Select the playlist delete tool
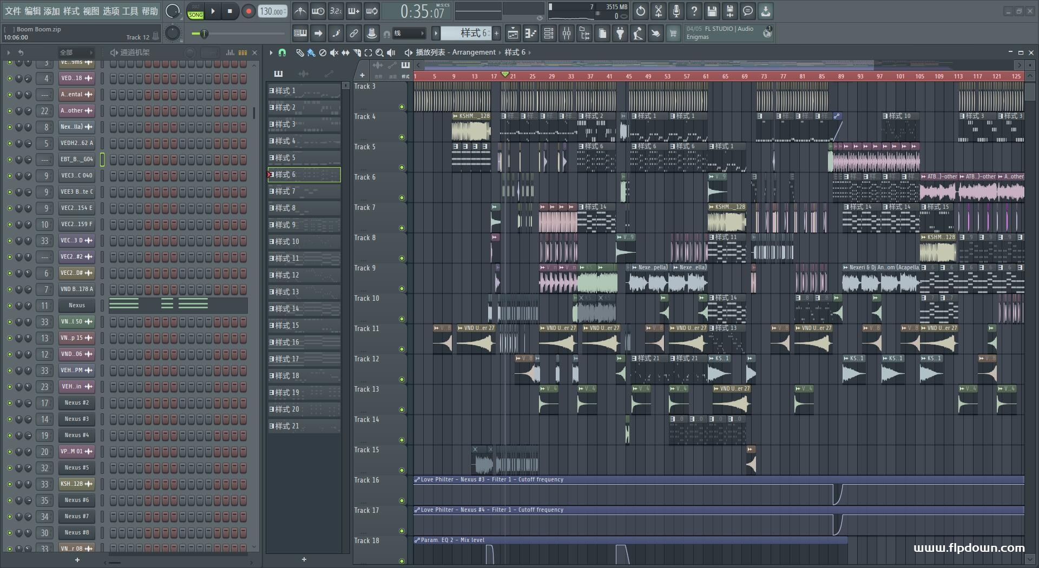This screenshot has height=568, width=1039. coord(323,52)
